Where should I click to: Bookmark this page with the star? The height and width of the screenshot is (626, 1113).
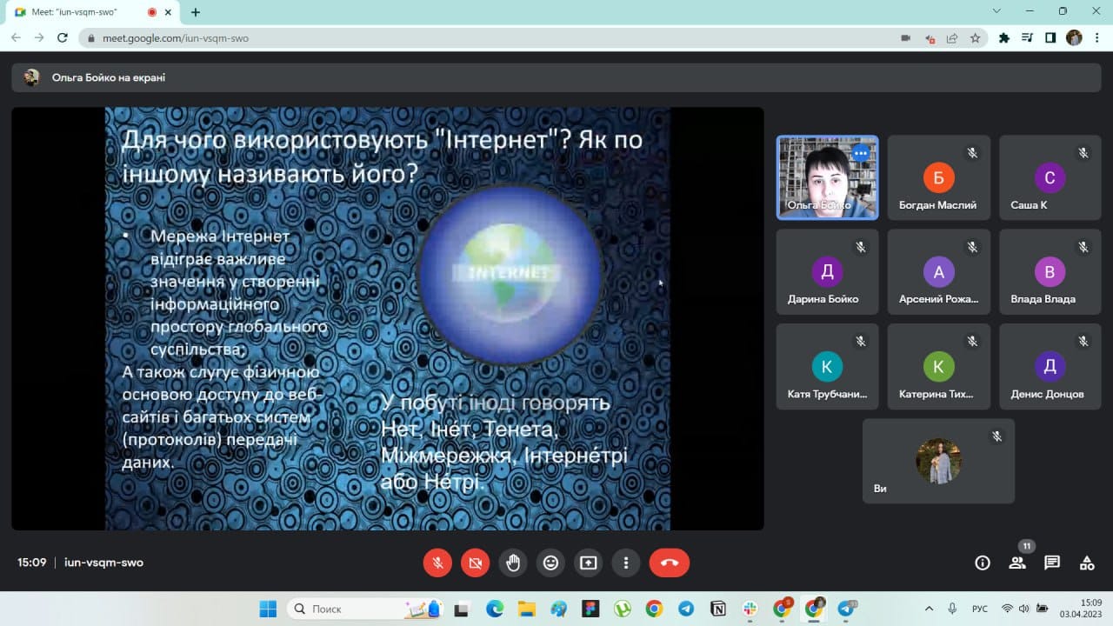(976, 37)
